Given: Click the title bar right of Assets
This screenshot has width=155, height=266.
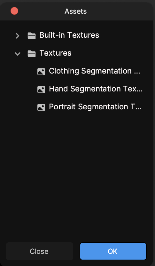Looking at the screenshot, I should coord(119,11).
